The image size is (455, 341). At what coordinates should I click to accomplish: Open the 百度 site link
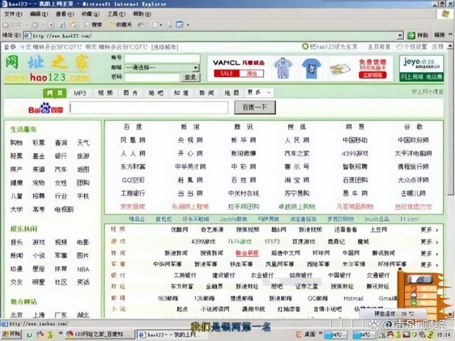[133, 127]
